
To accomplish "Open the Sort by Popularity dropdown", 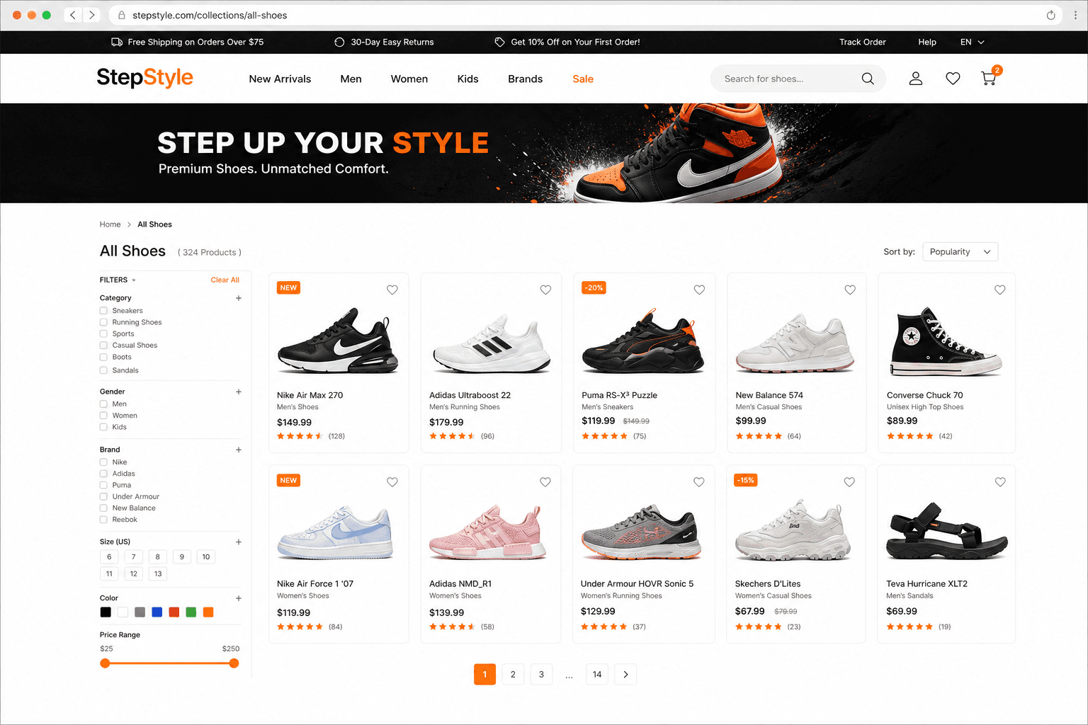I will 960,251.
